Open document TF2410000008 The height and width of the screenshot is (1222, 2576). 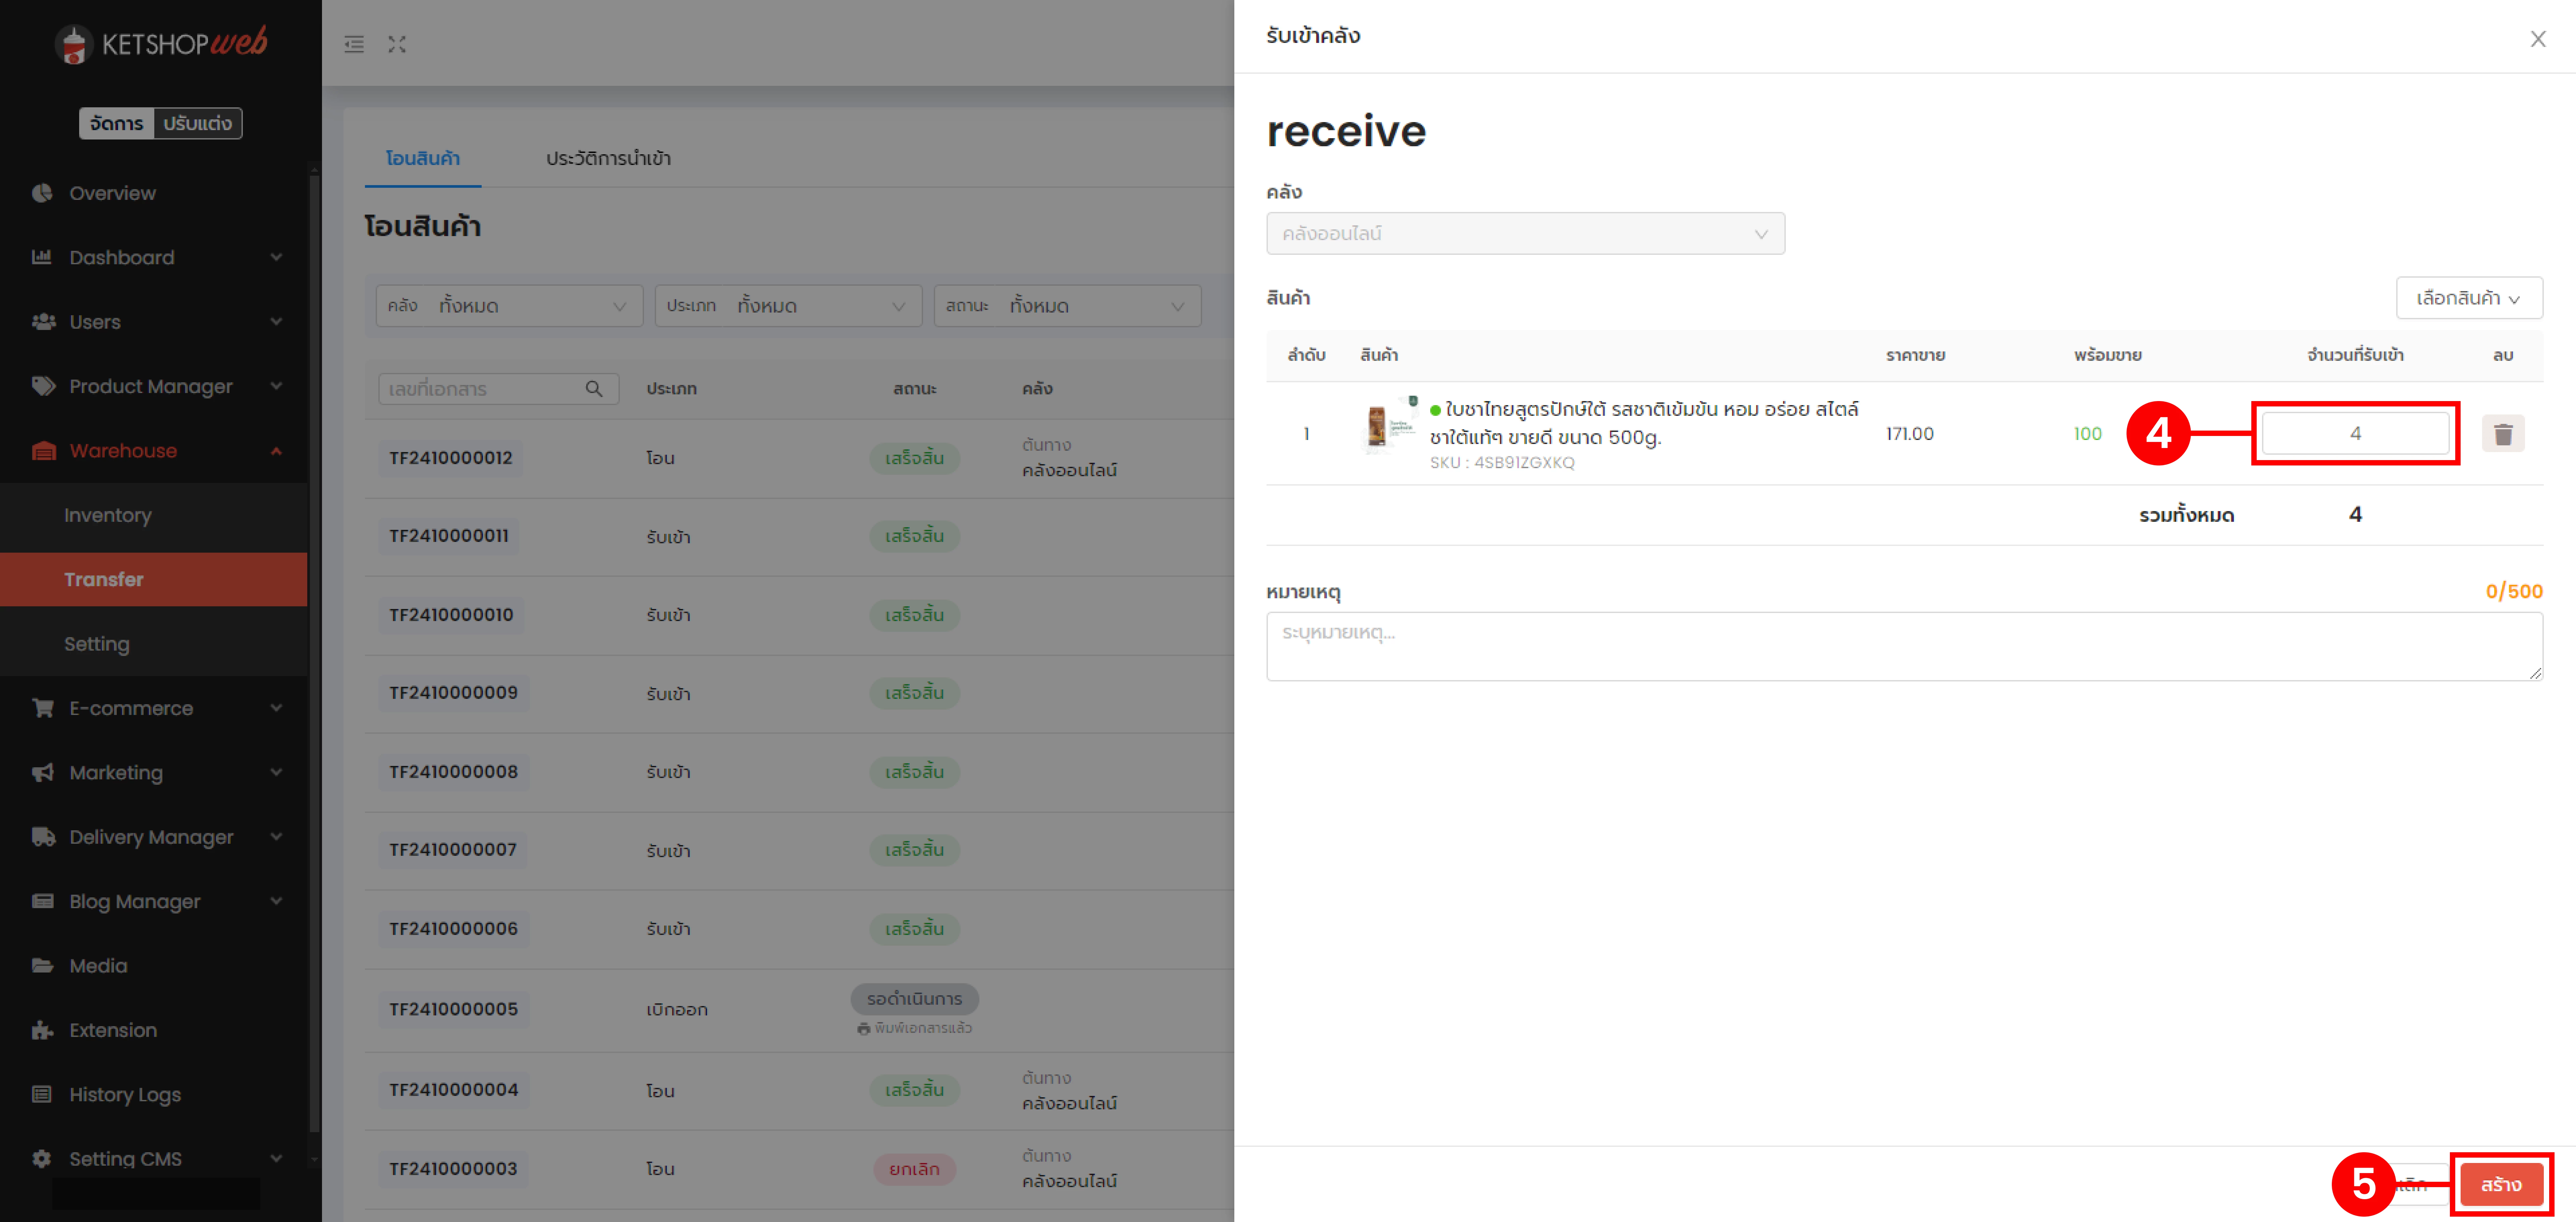click(454, 772)
